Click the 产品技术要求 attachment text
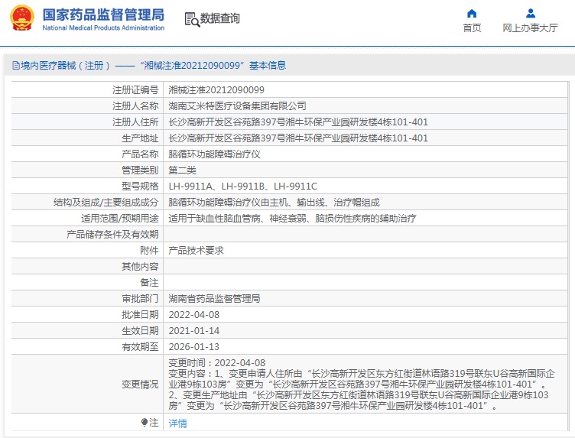 (196, 250)
